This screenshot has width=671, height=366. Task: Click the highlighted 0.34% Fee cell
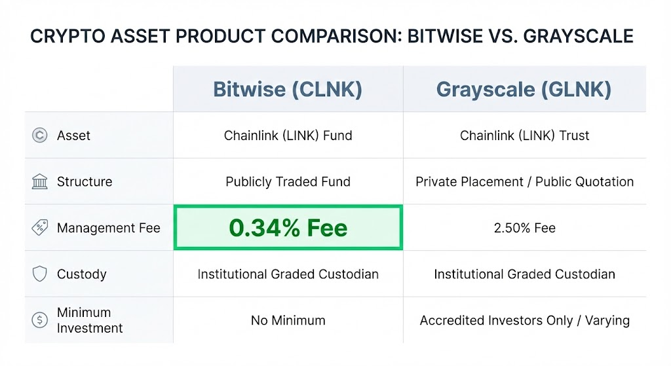pyautogui.click(x=288, y=228)
